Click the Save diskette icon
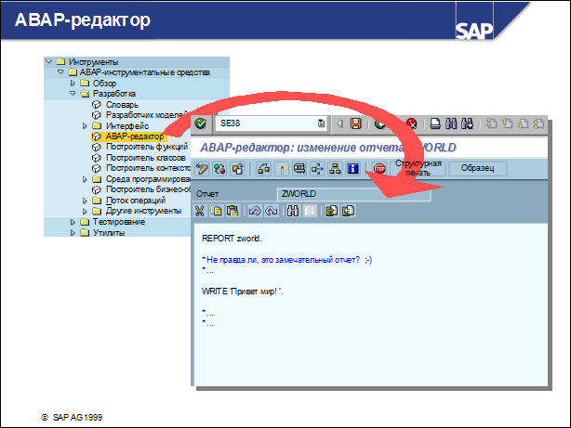The width and height of the screenshot is (571, 428). tap(355, 123)
